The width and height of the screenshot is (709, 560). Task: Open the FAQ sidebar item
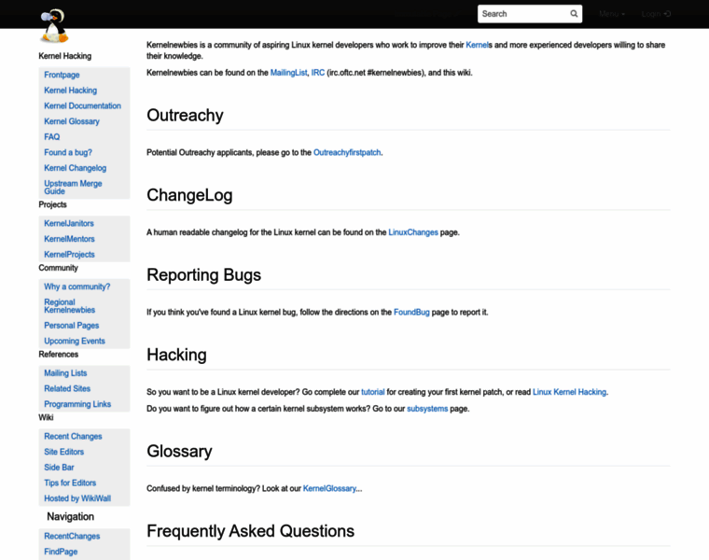(x=52, y=137)
